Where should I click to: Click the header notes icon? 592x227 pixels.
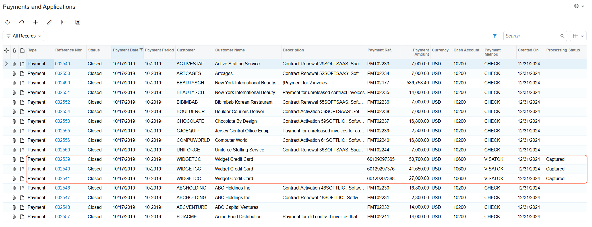[x=22, y=51]
